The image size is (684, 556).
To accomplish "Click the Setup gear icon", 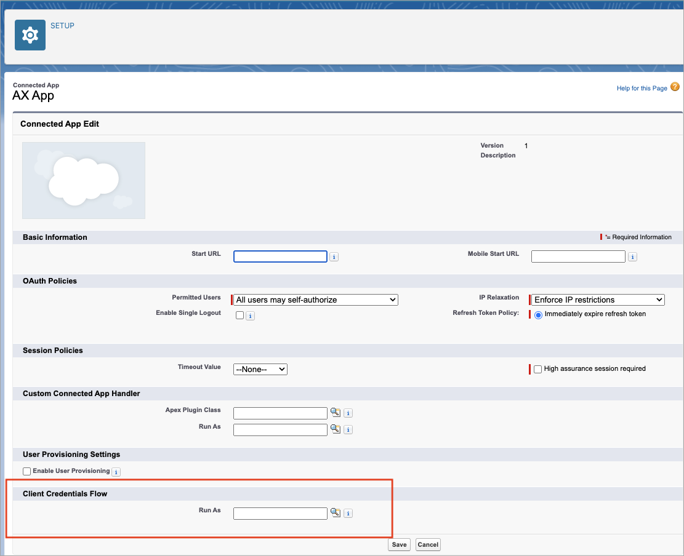I will point(30,35).
